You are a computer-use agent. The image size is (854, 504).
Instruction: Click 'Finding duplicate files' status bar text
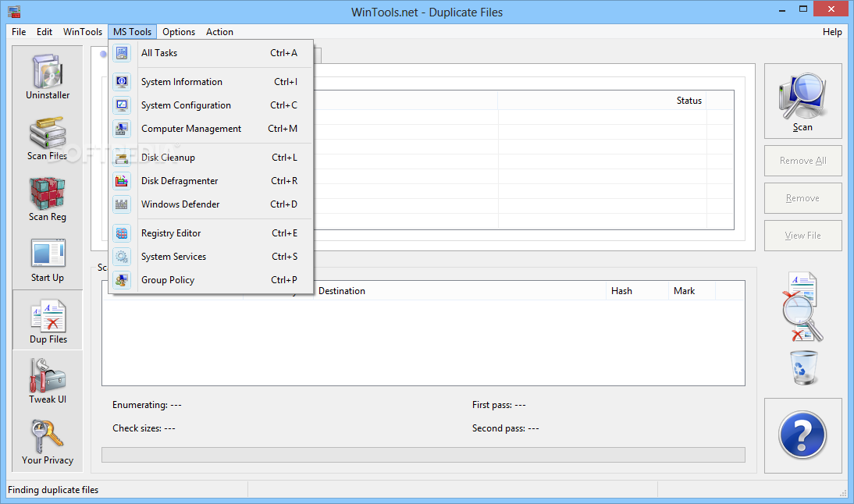pyautogui.click(x=53, y=490)
